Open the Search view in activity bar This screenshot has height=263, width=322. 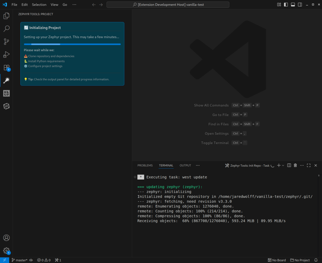point(6,29)
